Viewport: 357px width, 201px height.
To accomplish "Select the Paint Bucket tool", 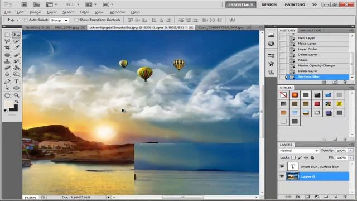I will tap(16, 68).
